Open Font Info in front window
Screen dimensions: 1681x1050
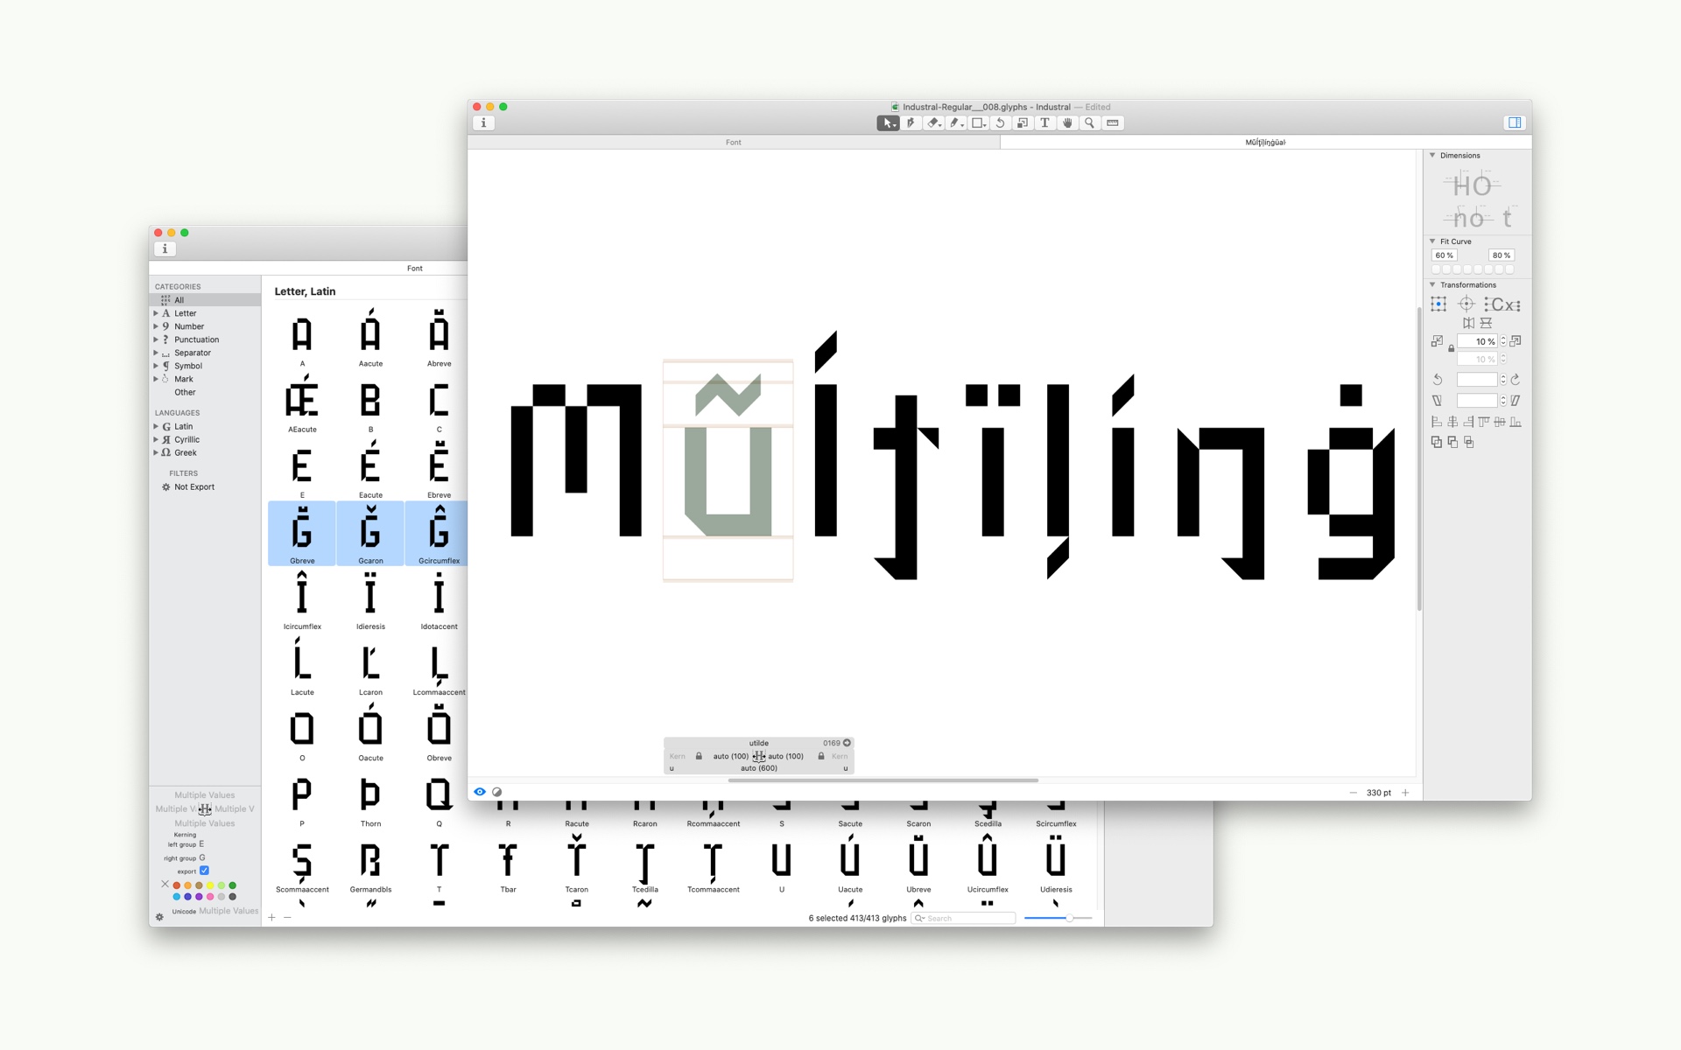click(x=483, y=123)
